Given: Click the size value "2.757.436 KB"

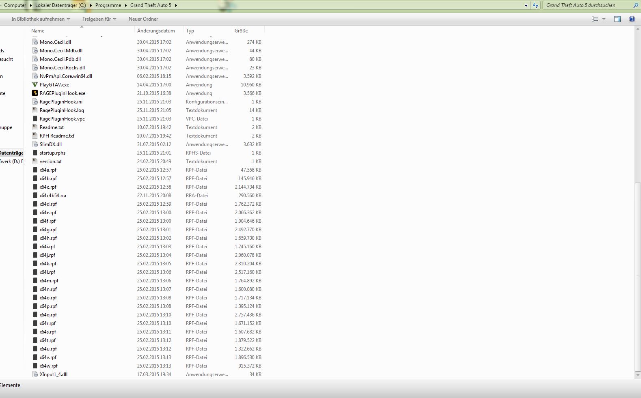Looking at the screenshot, I should pyautogui.click(x=248, y=315).
